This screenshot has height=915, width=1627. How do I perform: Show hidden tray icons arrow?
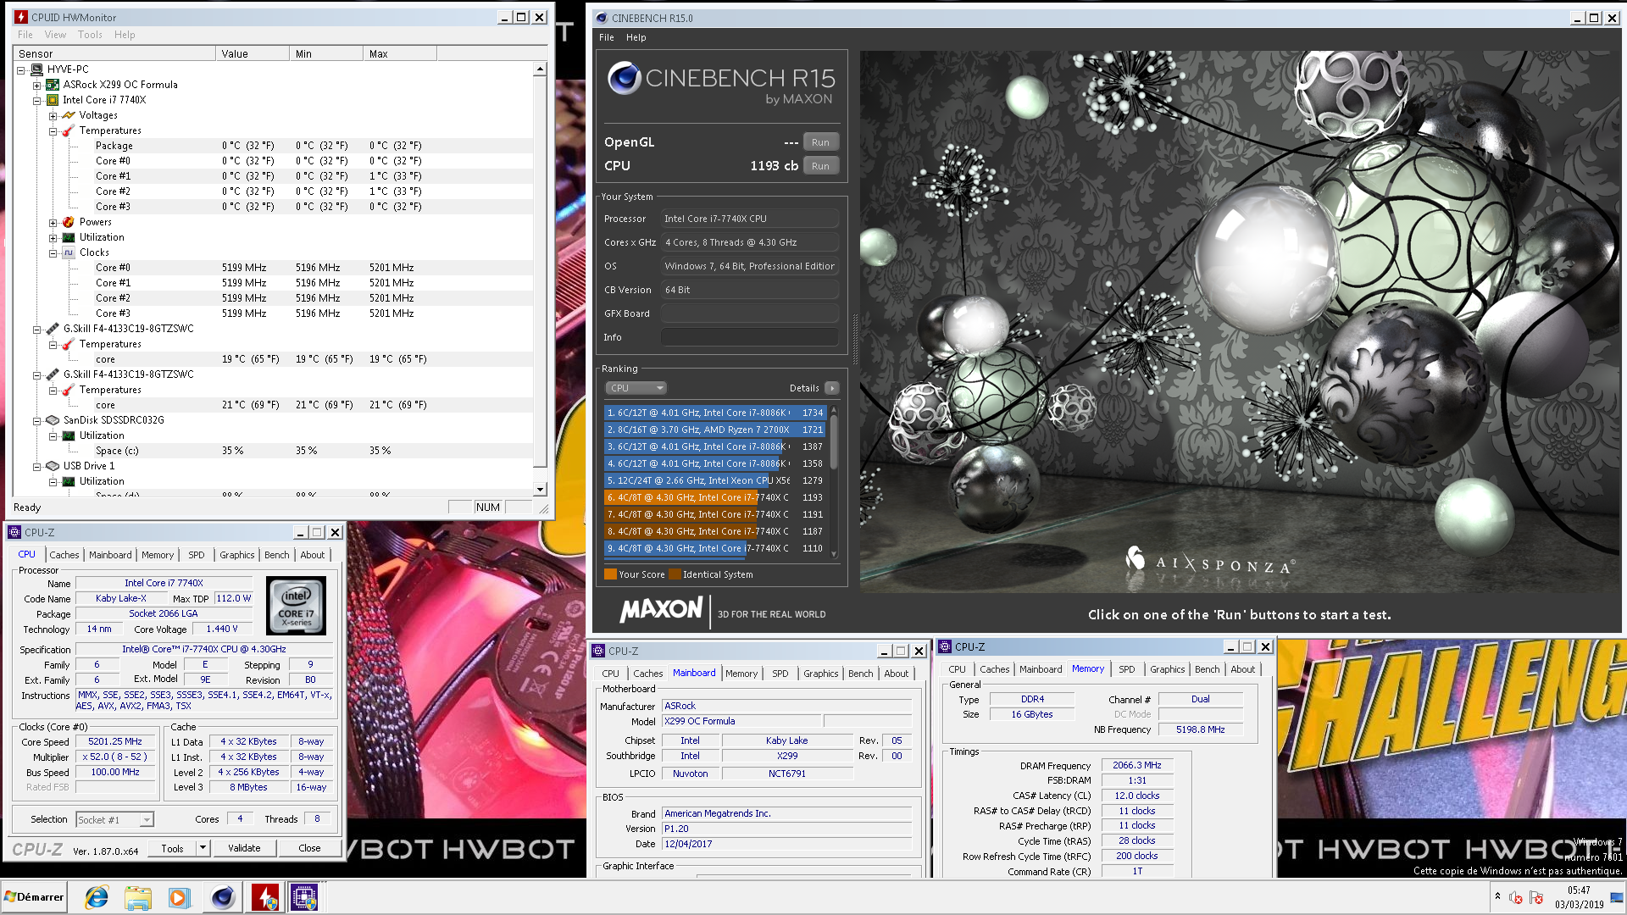pyautogui.click(x=1497, y=896)
